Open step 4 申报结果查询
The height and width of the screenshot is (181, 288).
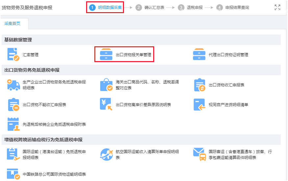[233, 7]
